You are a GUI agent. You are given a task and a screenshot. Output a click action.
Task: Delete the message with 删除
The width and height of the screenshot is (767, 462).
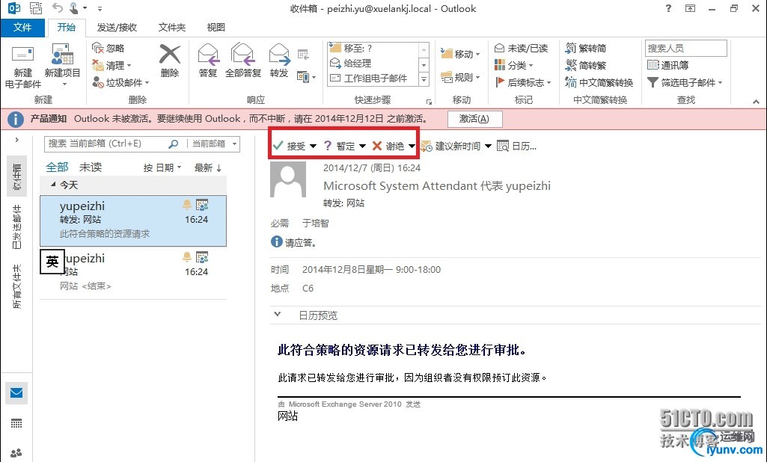170,61
